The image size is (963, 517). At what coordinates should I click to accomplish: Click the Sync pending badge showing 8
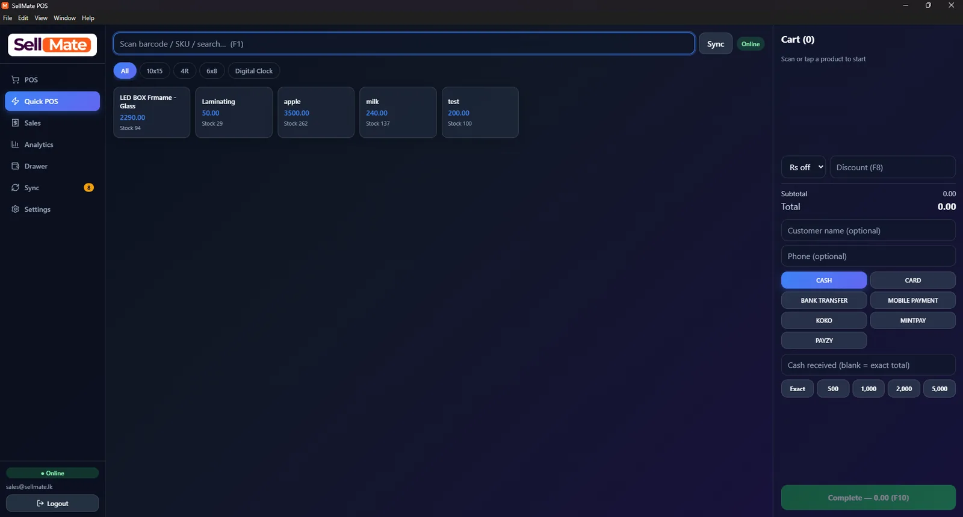pos(88,188)
